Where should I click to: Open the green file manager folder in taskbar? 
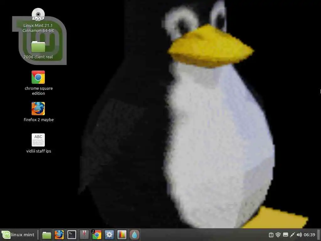coord(46,235)
